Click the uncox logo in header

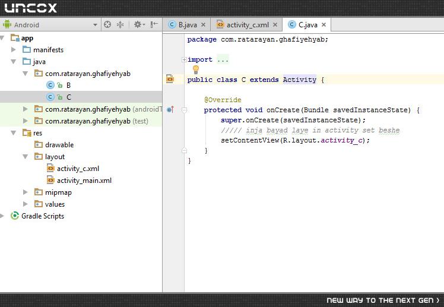pos(31,8)
